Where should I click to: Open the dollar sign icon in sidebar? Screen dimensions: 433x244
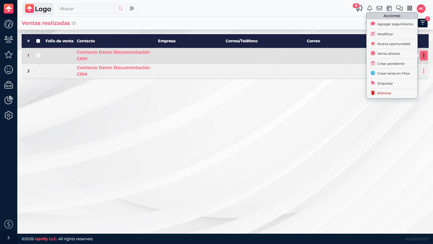click(9, 224)
